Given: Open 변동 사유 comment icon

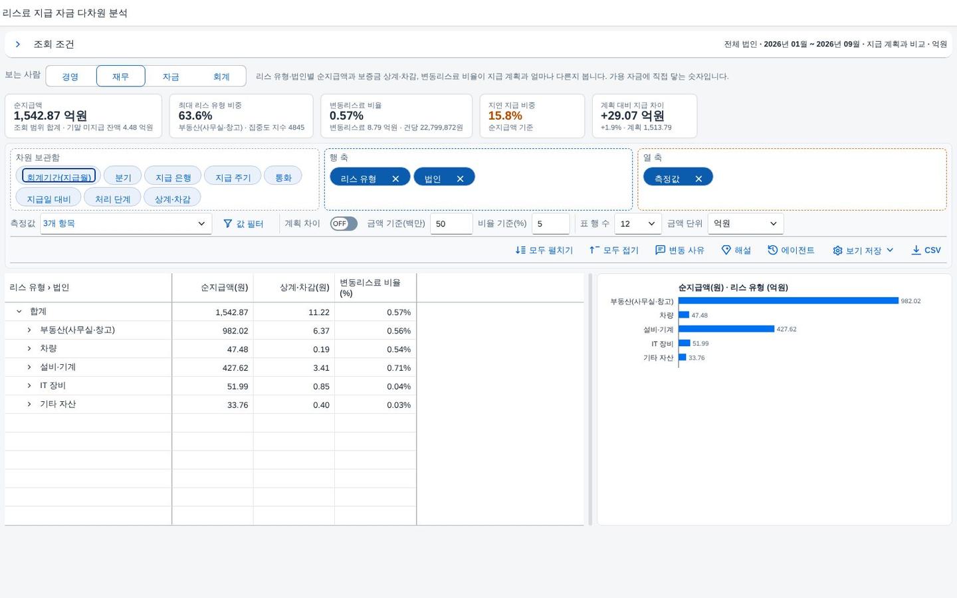Looking at the screenshot, I should (660, 250).
